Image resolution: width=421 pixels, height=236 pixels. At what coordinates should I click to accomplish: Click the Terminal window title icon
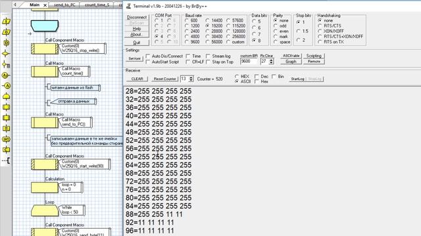129,6
